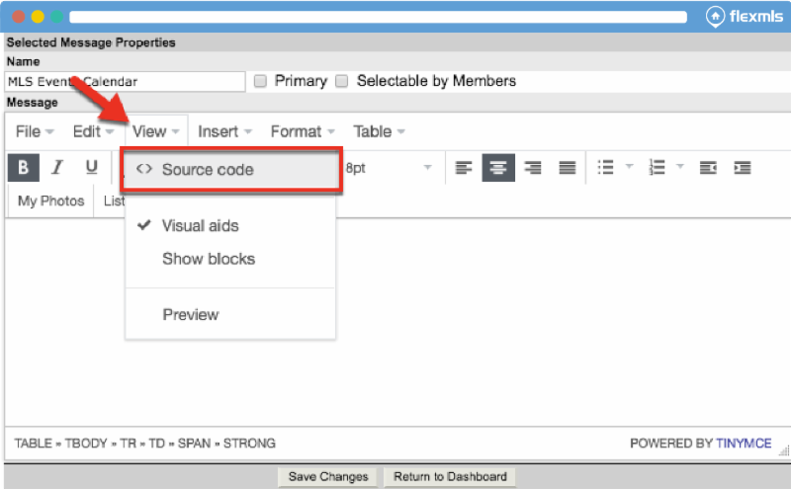The width and height of the screenshot is (791, 489).
Task: Expand the bullet list style arrow
Action: click(630, 168)
